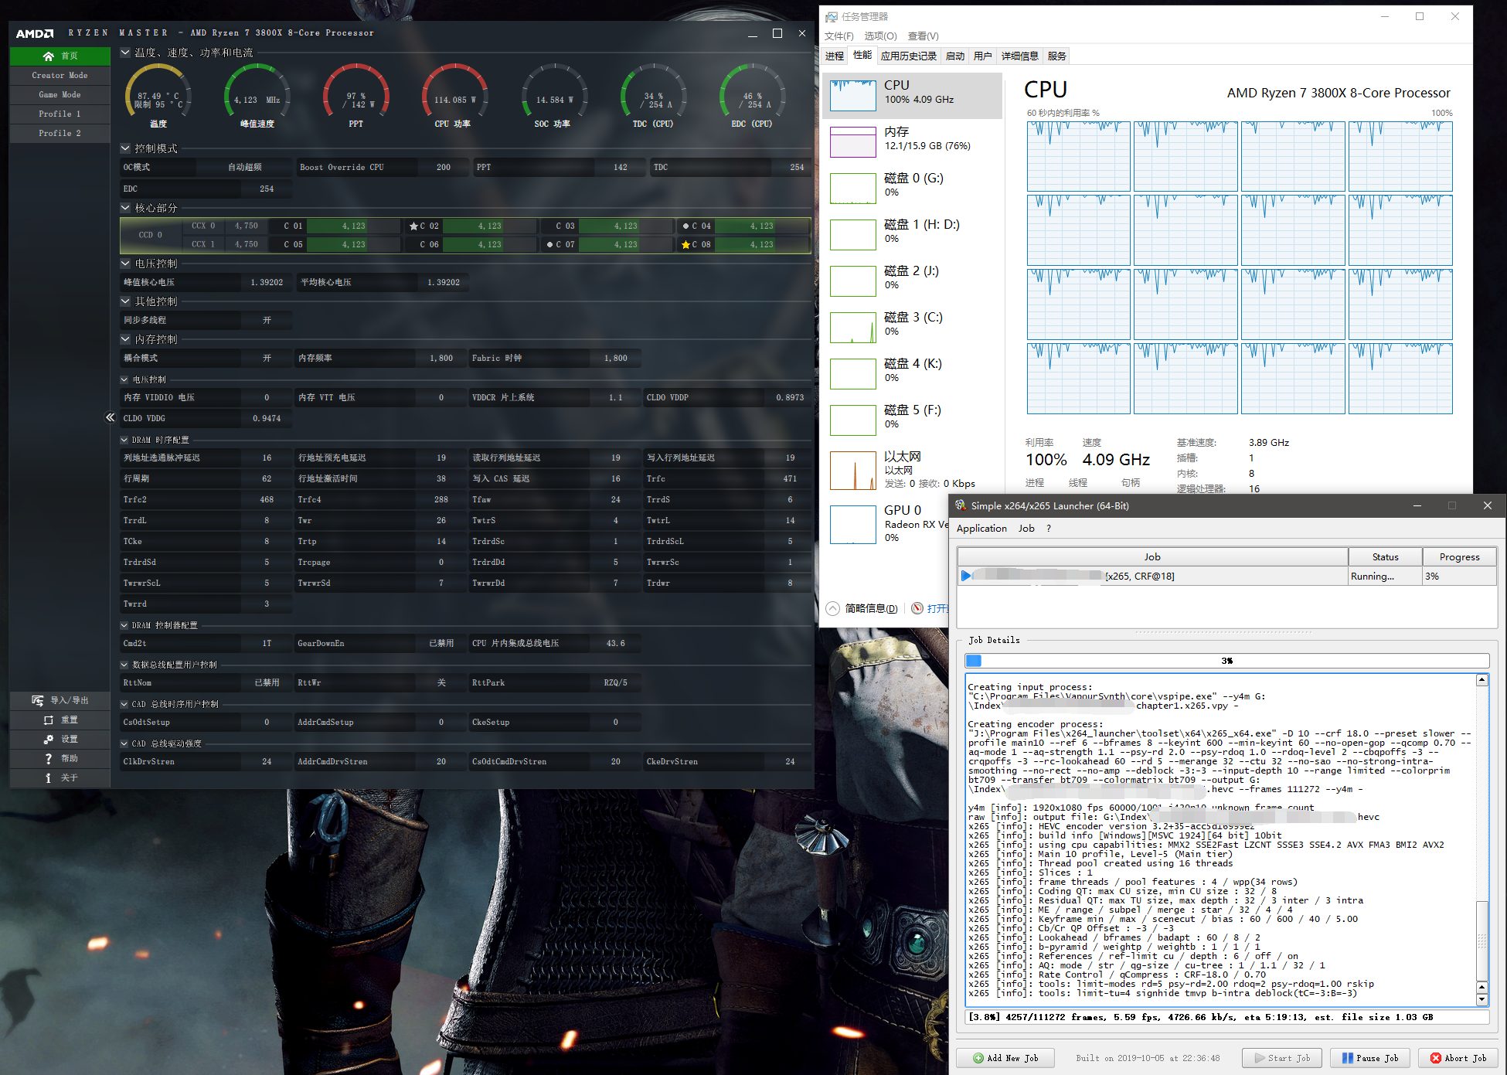This screenshot has height=1075, width=1507.
Task: Collapse the additional control section
Action: pyautogui.click(x=125, y=301)
